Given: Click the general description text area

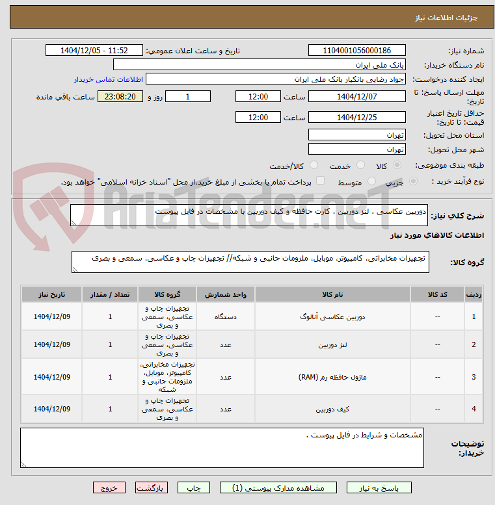Looking at the screenshot, I should pos(249,215).
